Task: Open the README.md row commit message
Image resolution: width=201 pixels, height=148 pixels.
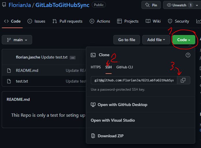Action: point(76,70)
